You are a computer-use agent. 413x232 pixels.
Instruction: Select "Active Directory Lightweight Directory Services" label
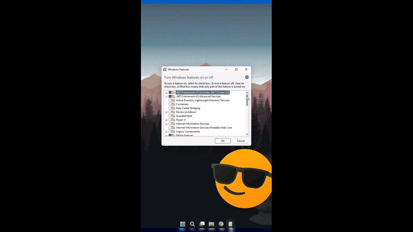point(203,100)
